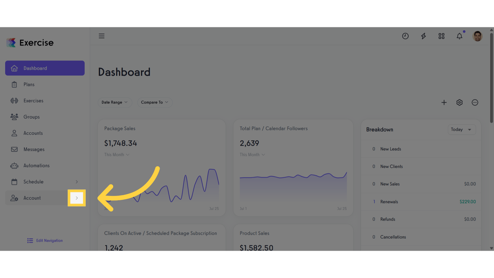Go to Dashboard in the sidebar

[x=45, y=68]
